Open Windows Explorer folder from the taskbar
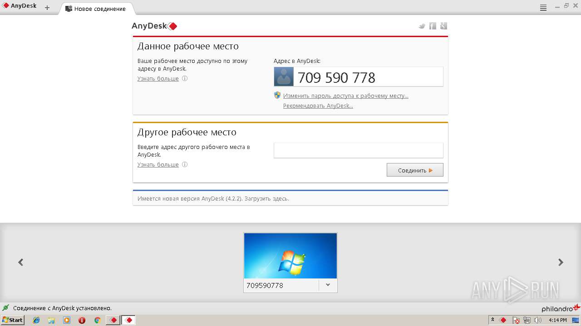This screenshot has width=581, height=326. point(51,320)
